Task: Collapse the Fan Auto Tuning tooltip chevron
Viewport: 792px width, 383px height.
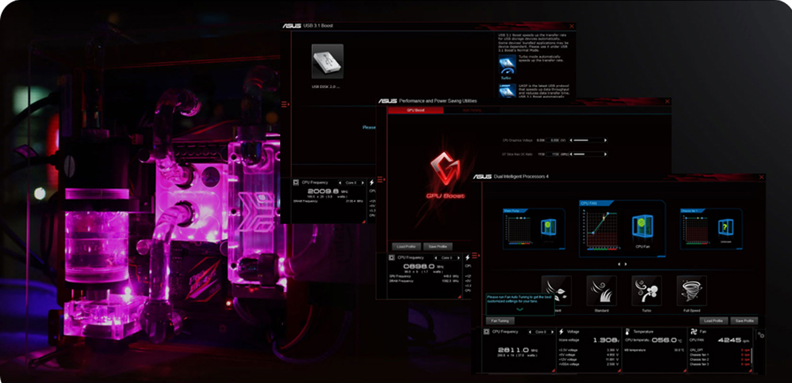Action: point(520,309)
